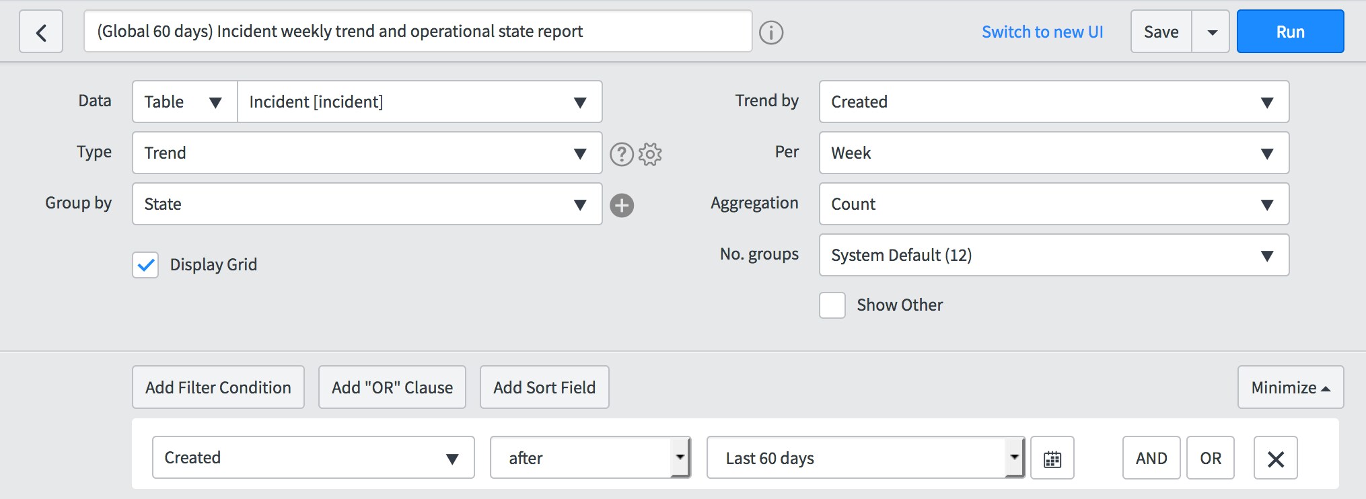Open the Group by dropdown showing State
The width and height of the screenshot is (1366, 499).
pyautogui.click(x=367, y=204)
